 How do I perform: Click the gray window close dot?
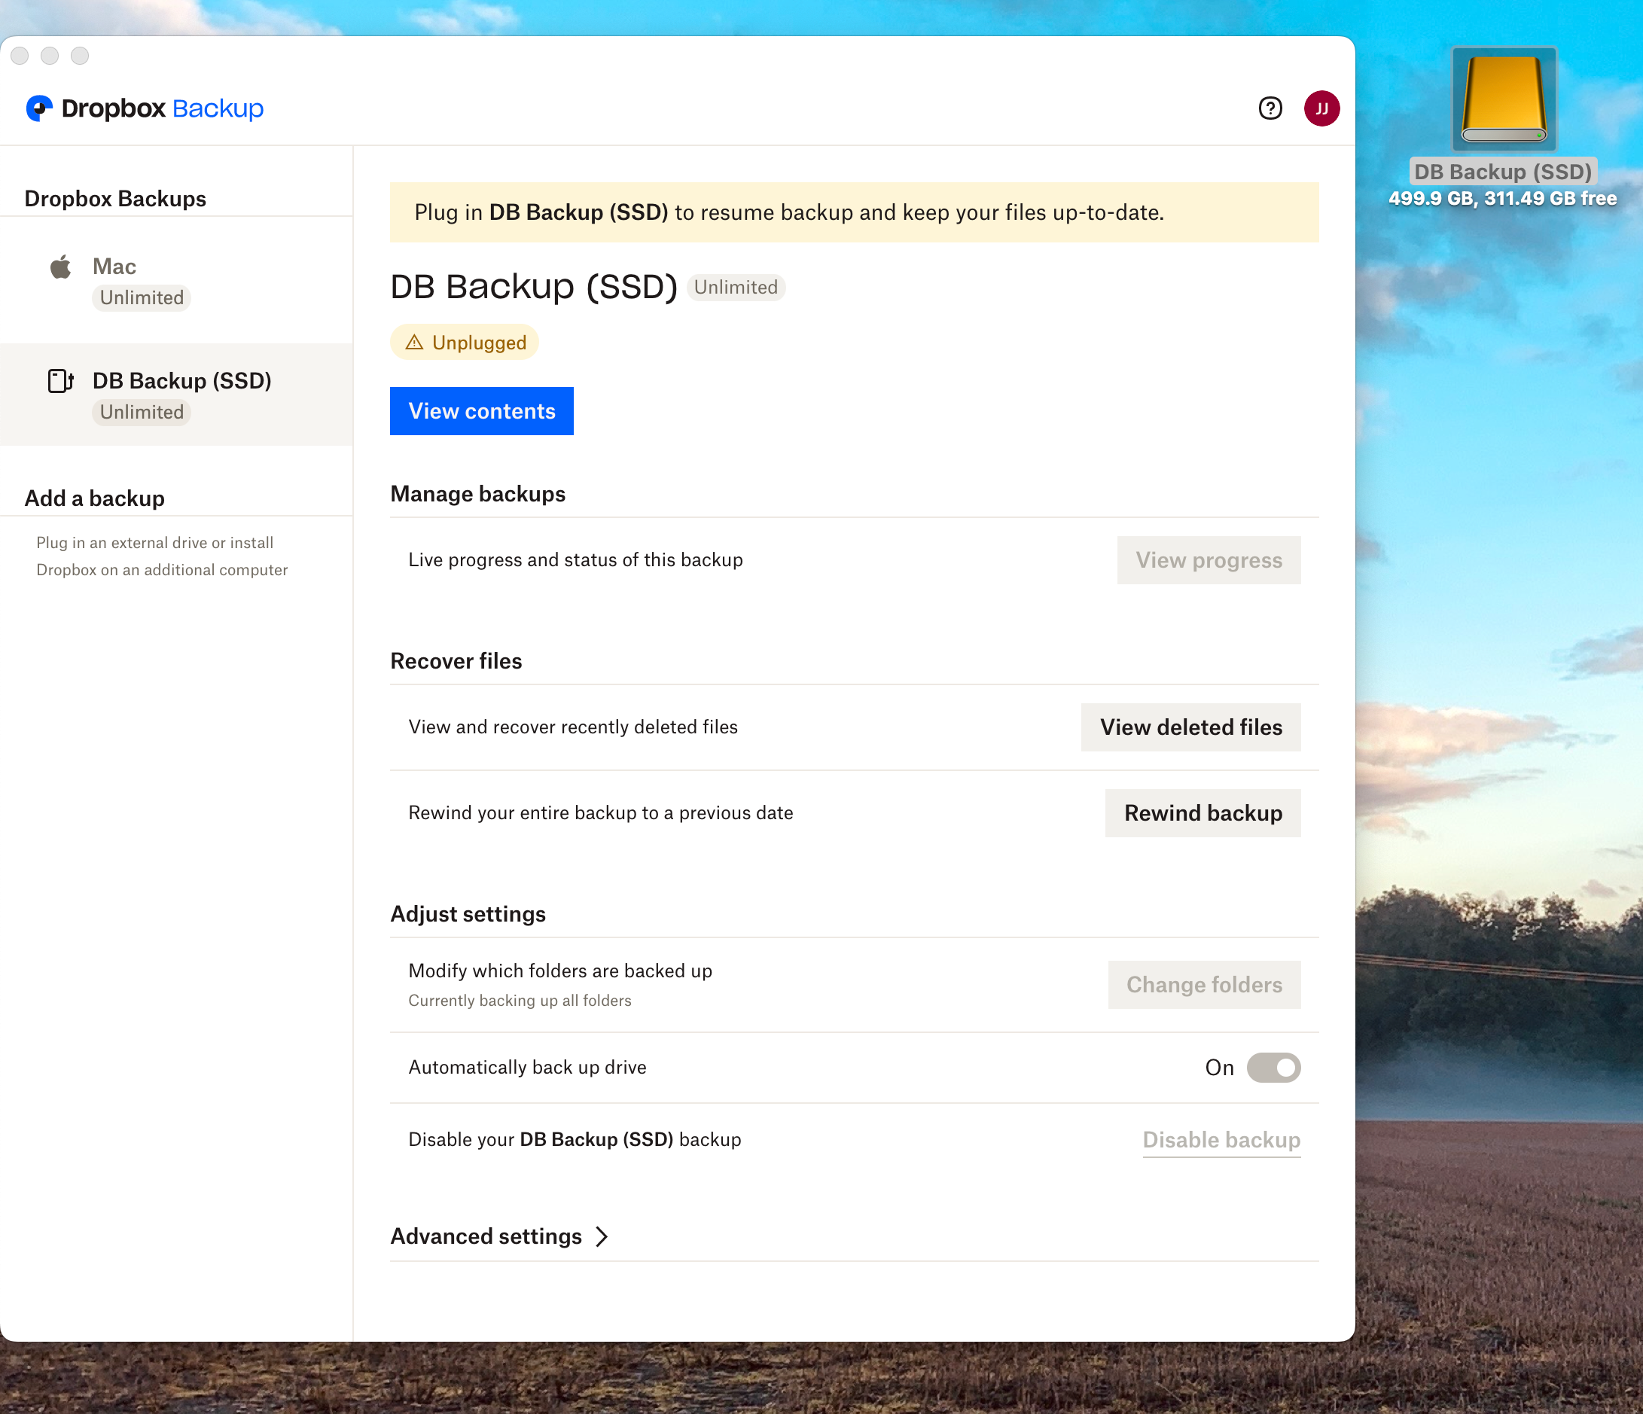click(x=20, y=56)
